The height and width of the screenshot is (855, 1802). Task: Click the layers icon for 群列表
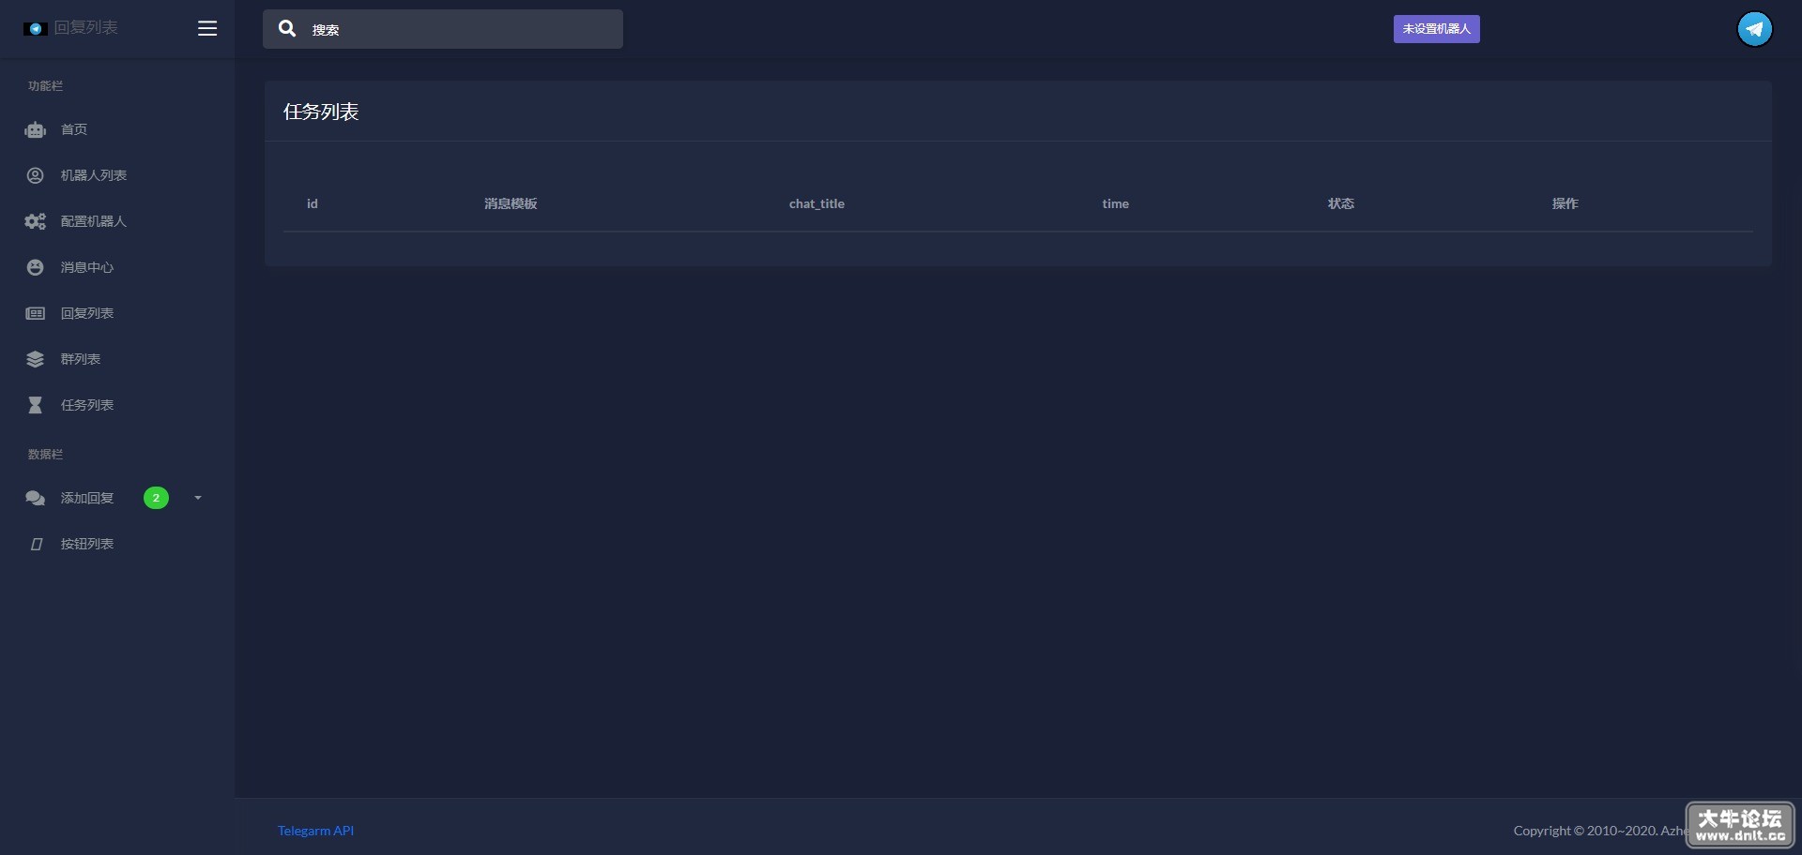[36, 359]
